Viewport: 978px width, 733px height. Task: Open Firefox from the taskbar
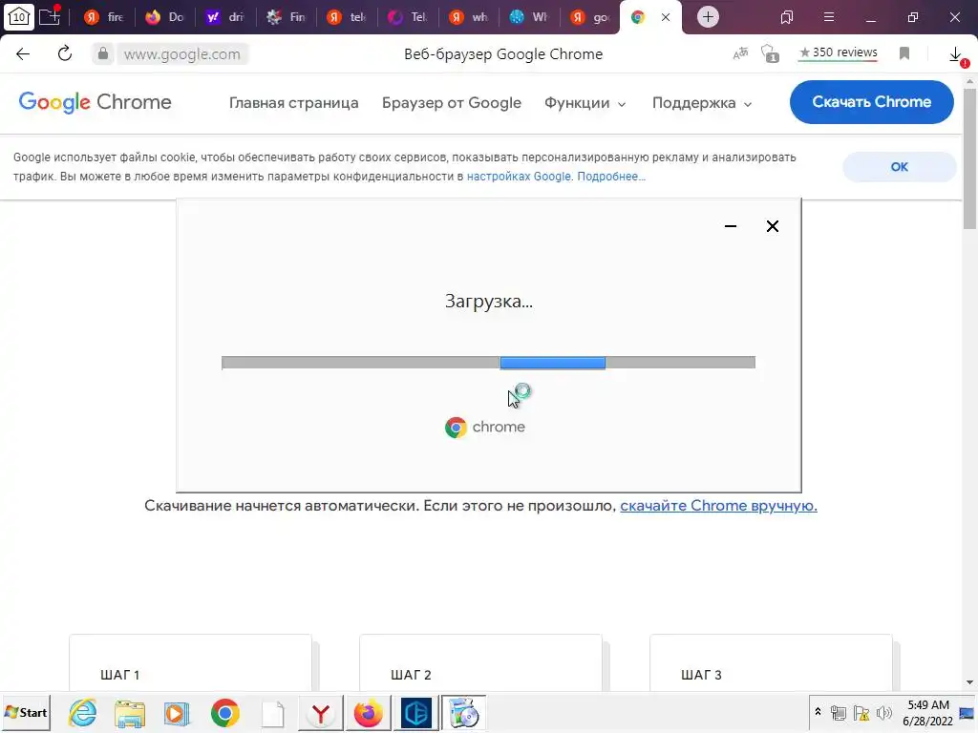[368, 713]
